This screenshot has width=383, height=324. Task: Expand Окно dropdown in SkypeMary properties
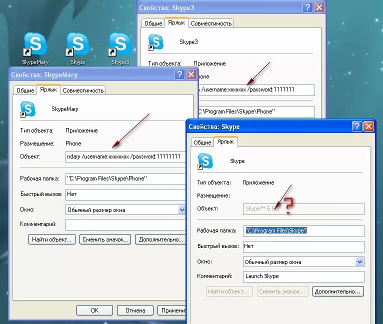pos(181,210)
